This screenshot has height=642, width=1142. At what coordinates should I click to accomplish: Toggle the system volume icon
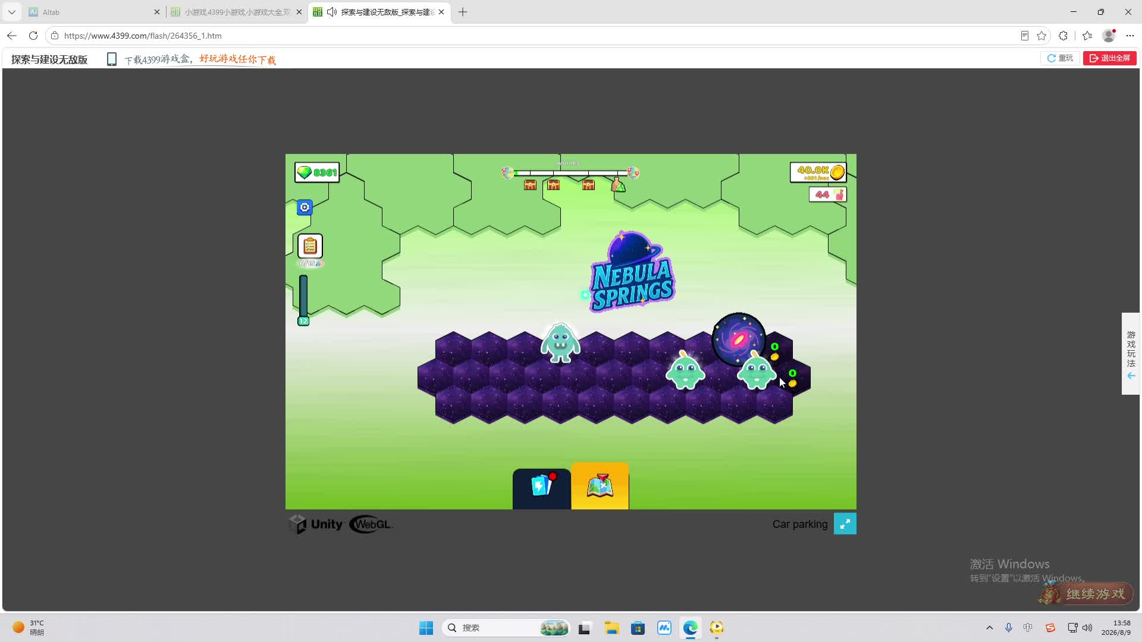click(x=1087, y=628)
